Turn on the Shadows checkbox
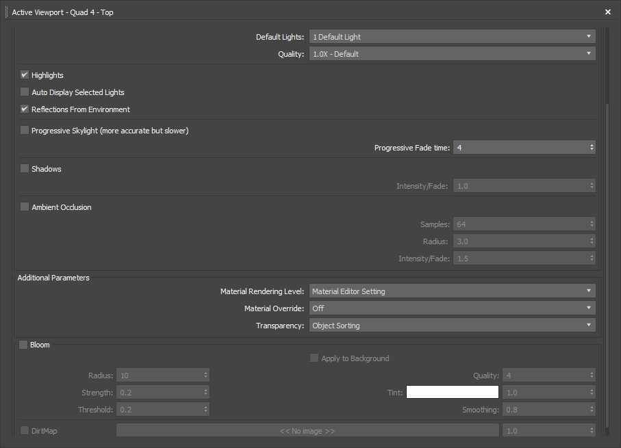Viewport: 621px width, 448px height. [x=25, y=168]
